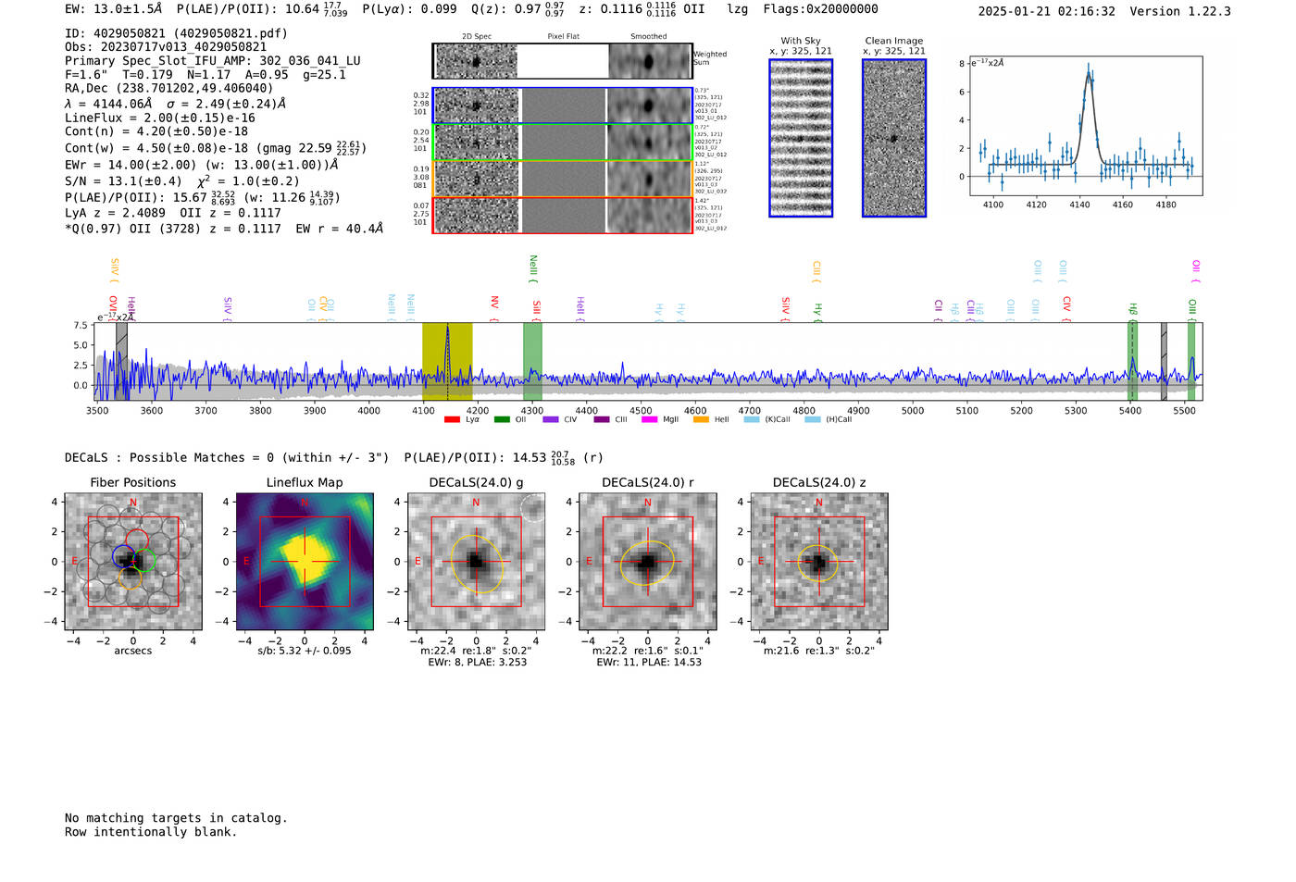Click the red NV line label
This screenshot has height=882, width=1296.
pyautogui.click(x=494, y=306)
